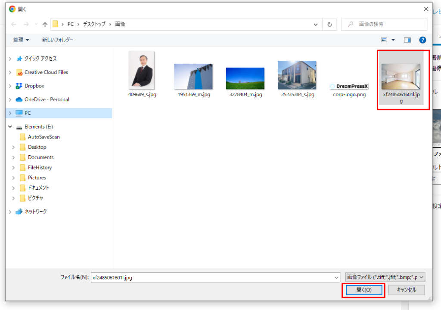Collapse the Elements (E:) drive node
The height and width of the screenshot is (310, 441).
point(10,127)
